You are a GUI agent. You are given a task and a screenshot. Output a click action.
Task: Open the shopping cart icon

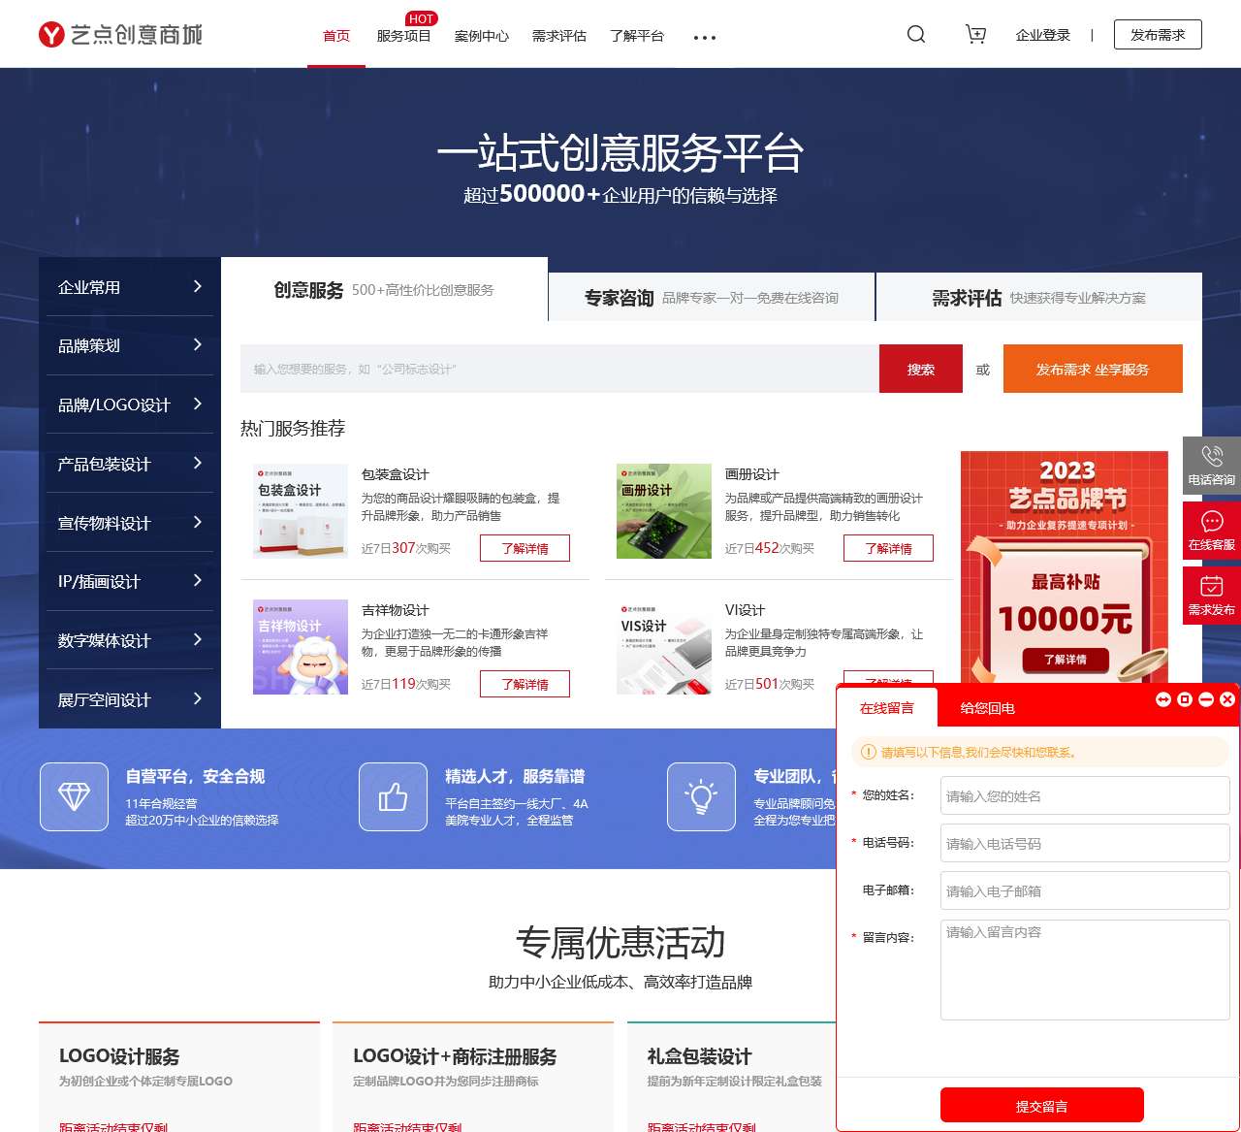point(976,35)
